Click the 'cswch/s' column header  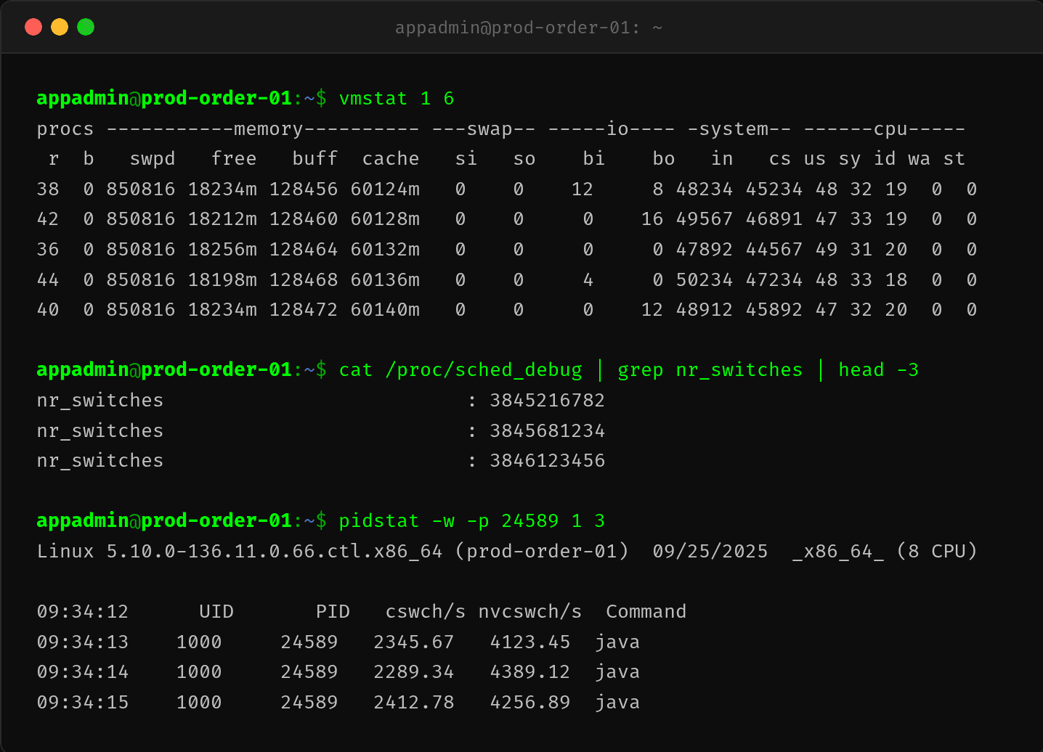tap(426, 611)
